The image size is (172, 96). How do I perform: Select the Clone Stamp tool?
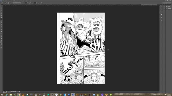click(1, 21)
